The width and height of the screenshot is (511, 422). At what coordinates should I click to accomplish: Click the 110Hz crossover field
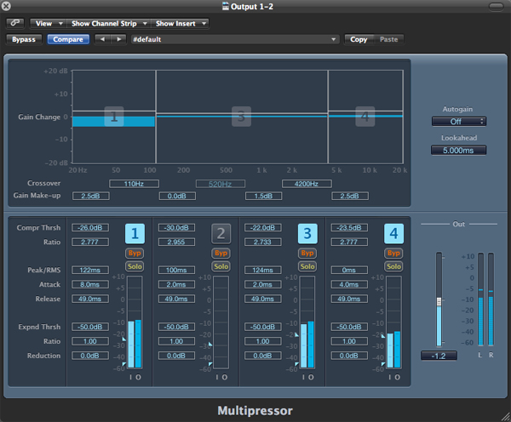(x=135, y=184)
